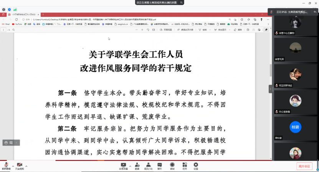Screen dimensions: 319x172
Task: Start recording with the record icon
Action: (172, 165)
